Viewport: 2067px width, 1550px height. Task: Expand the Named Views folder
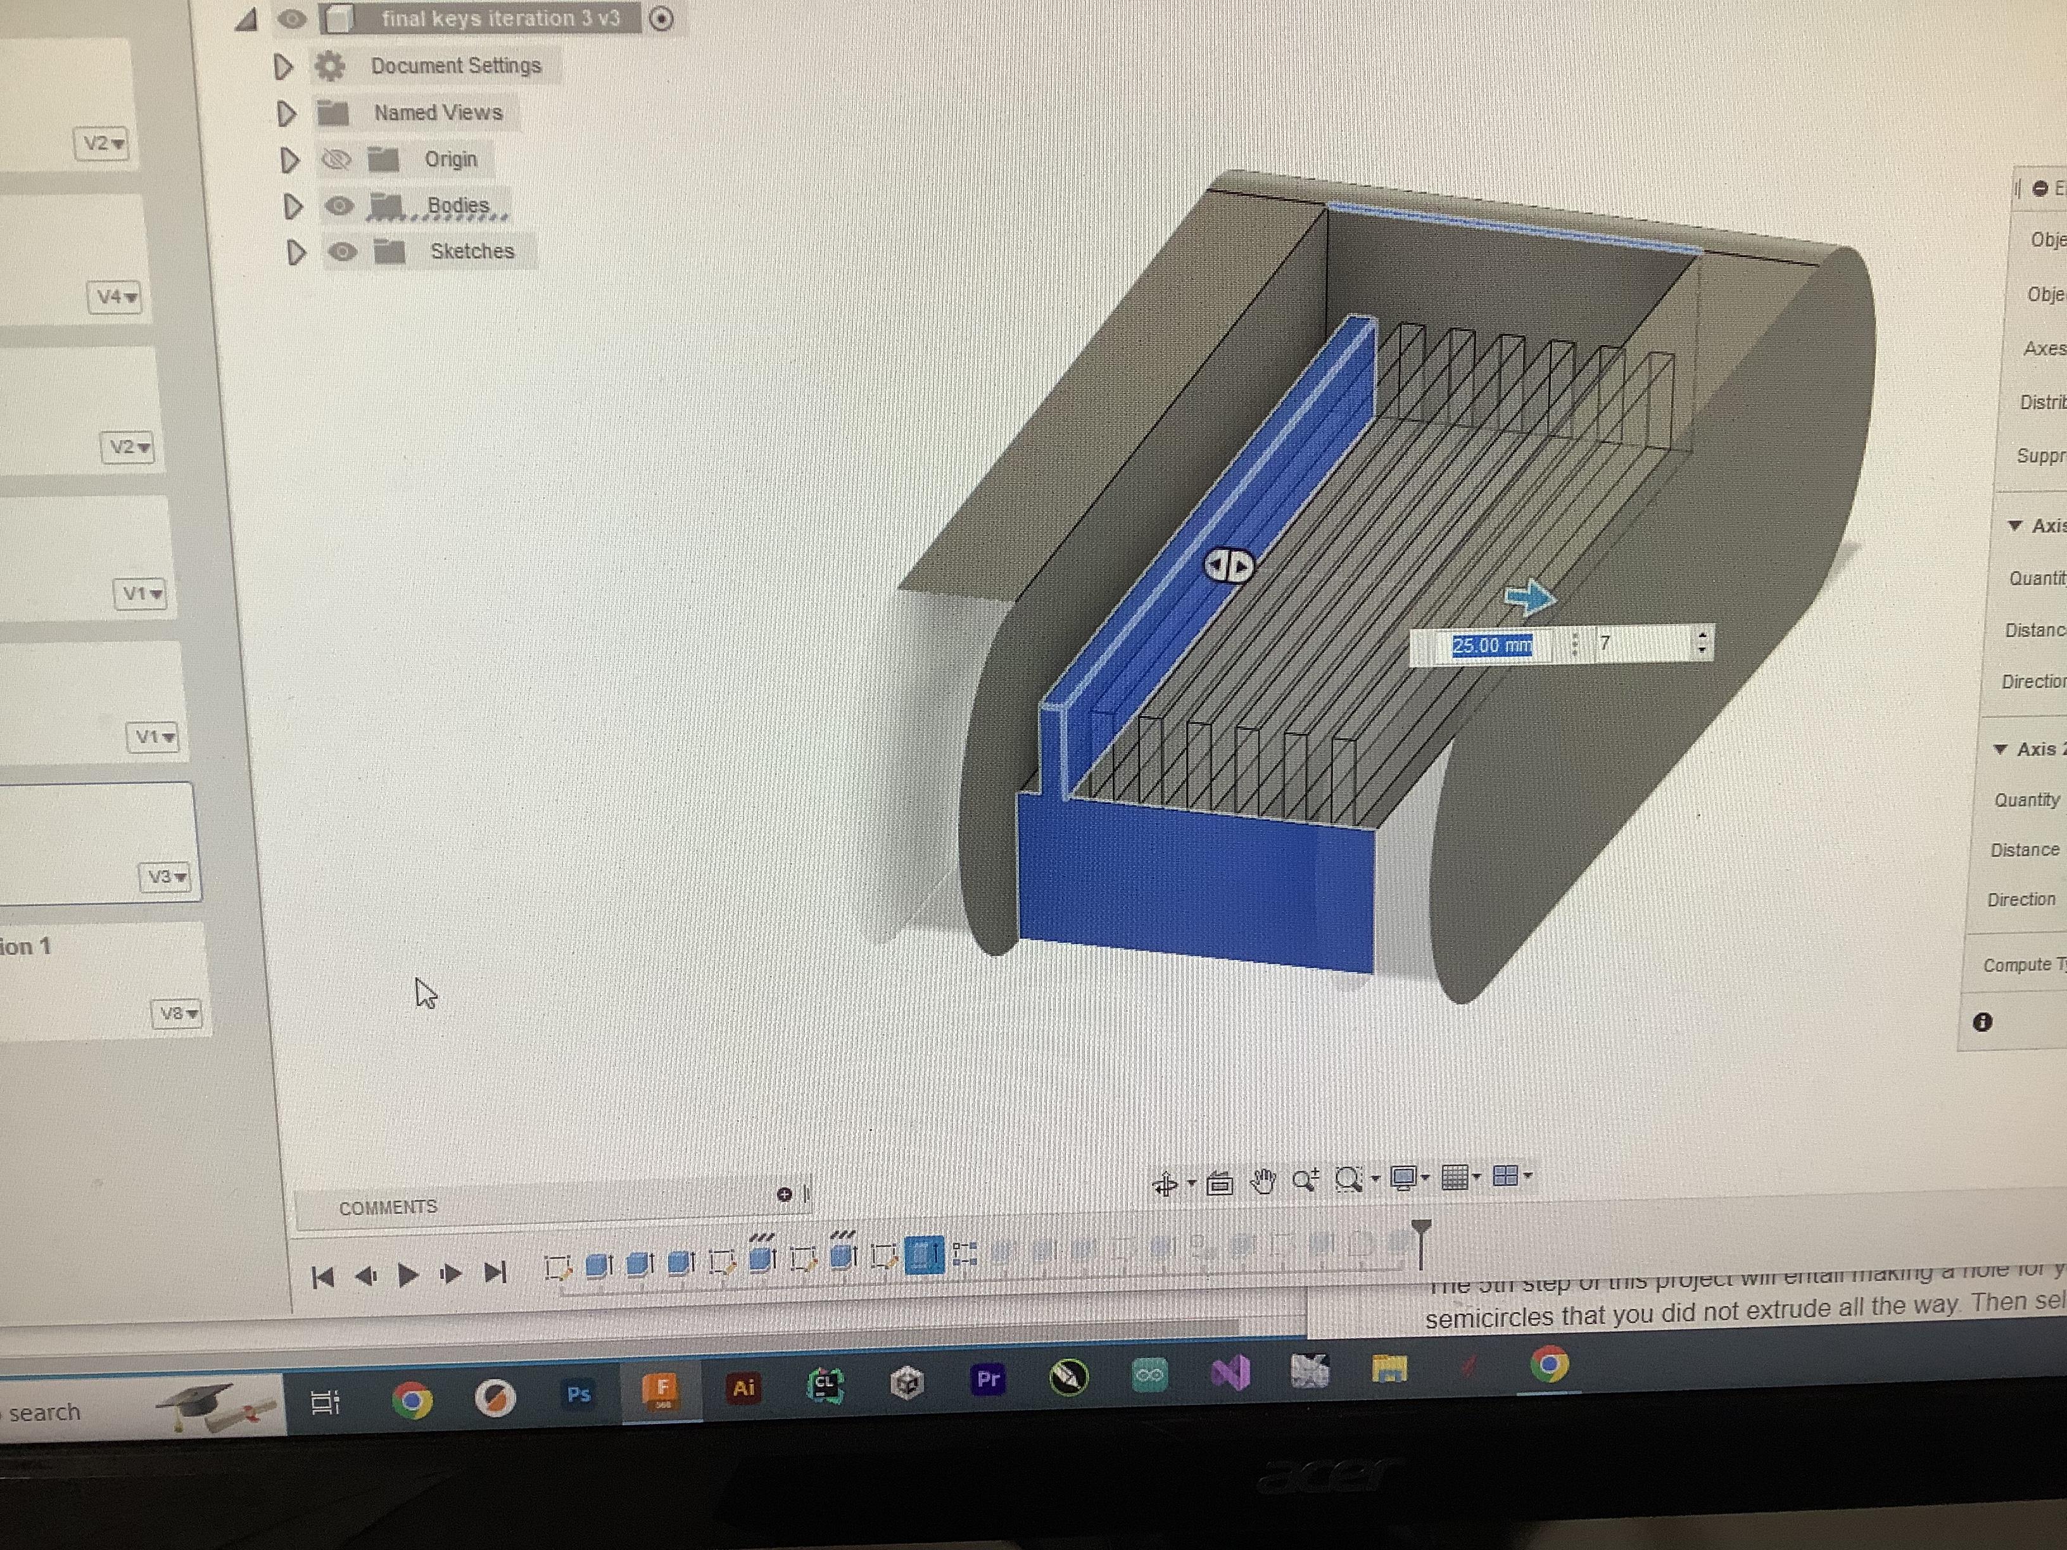pyautogui.click(x=286, y=114)
